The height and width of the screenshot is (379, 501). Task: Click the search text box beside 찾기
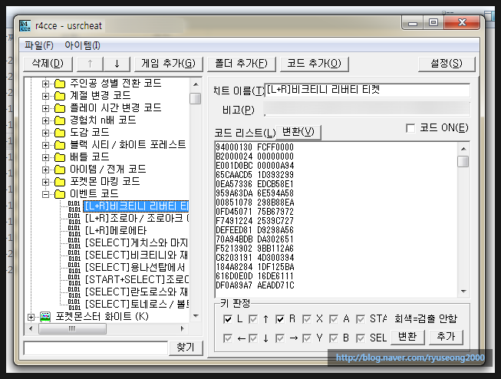click(x=96, y=348)
